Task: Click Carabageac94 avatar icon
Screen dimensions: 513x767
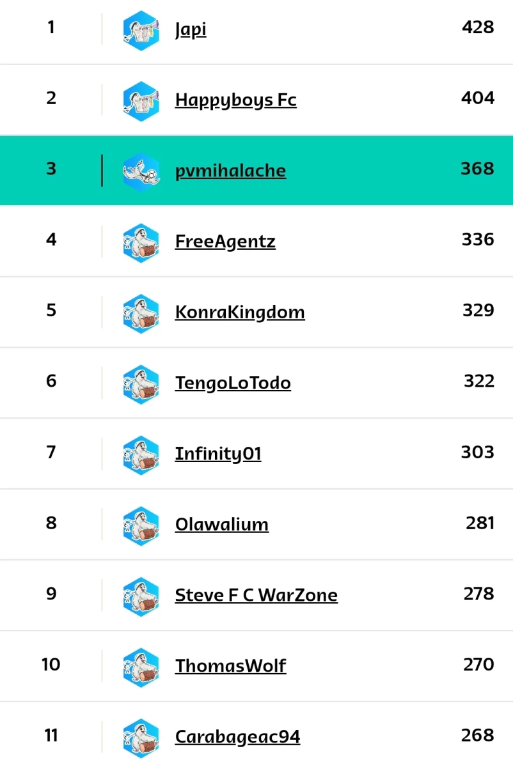Action: click(141, 738)
